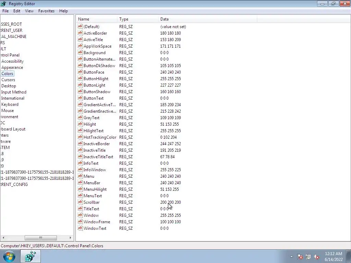Sort values by the Type column header
Viewport: 351px width, 263px height.
click(137, 19)
